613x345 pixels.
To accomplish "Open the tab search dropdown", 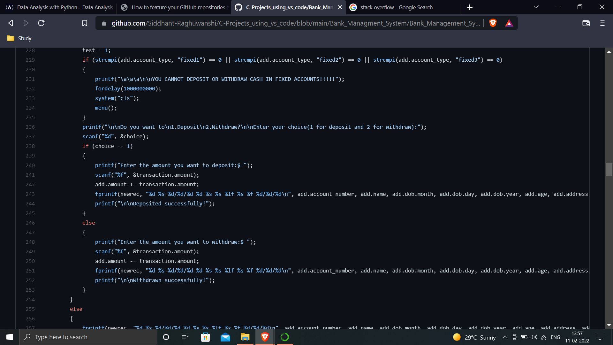I will pyautogui.click(x=536, y=7).
